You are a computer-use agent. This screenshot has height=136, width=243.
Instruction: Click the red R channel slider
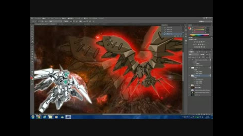click(199, 28)
